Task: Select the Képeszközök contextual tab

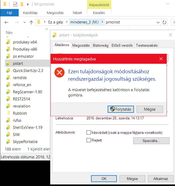Action: [99, 5]
